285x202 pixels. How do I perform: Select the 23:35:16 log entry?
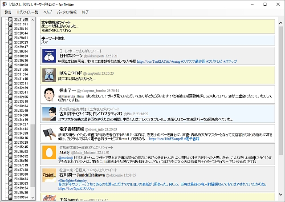click(x=21, y=138)
